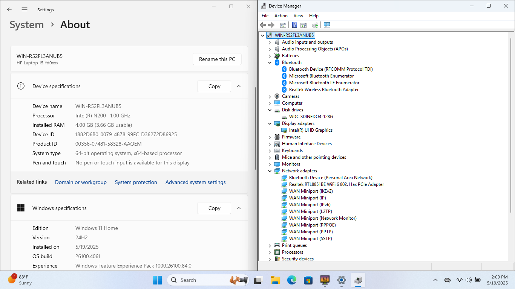Image resolution: width=515 pixels, height=289 pixels.
Task: Collapse root node WIN-R52FL3ANUB5
Action: (263, 35)
